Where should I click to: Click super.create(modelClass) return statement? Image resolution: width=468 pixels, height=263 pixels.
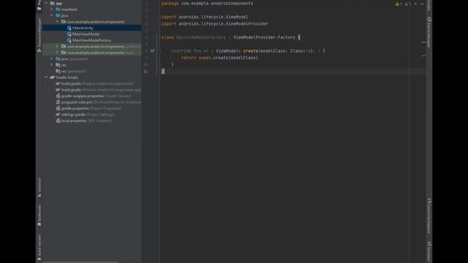tap(219, 58)
